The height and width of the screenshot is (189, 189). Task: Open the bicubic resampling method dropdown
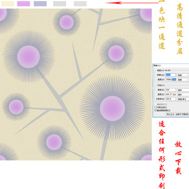(x=177, y=114)
